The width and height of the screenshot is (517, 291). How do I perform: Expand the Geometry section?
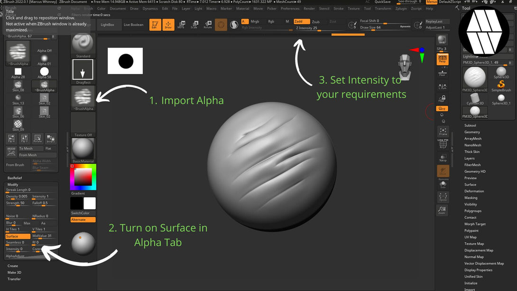[x=472, y=132]
